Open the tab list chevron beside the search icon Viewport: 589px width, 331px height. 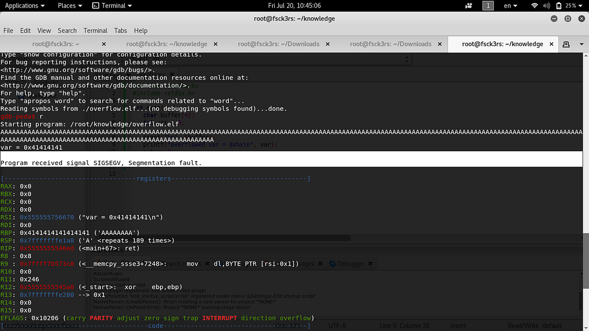coord(582,44)
